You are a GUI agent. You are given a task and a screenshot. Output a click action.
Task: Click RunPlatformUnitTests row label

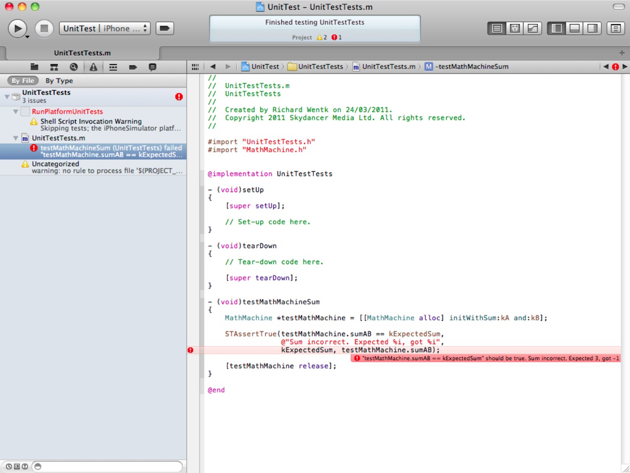[x=67, y=112]
